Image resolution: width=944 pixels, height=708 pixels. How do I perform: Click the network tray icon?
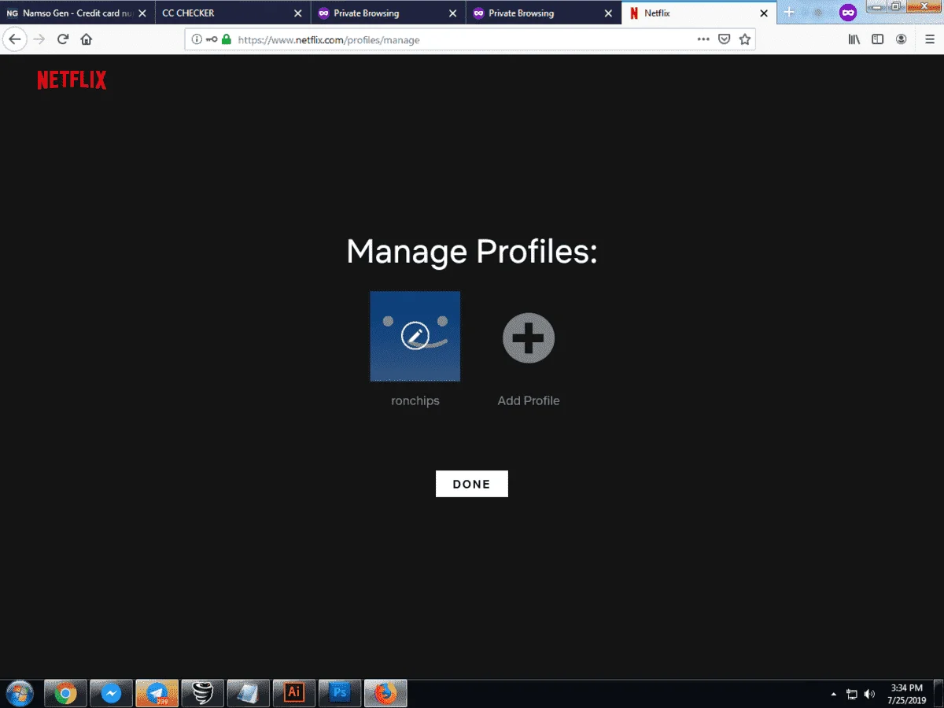[852, 694]
